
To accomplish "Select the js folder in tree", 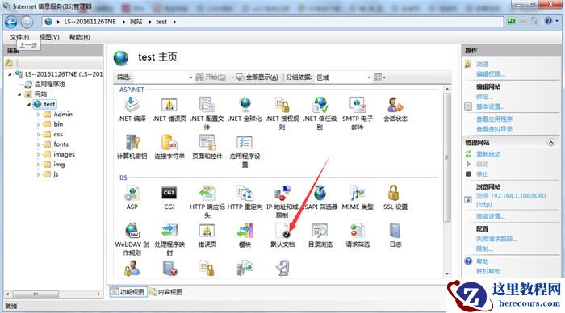I will (56, 175).
